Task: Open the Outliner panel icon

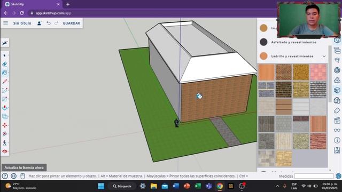Action: 337,50
